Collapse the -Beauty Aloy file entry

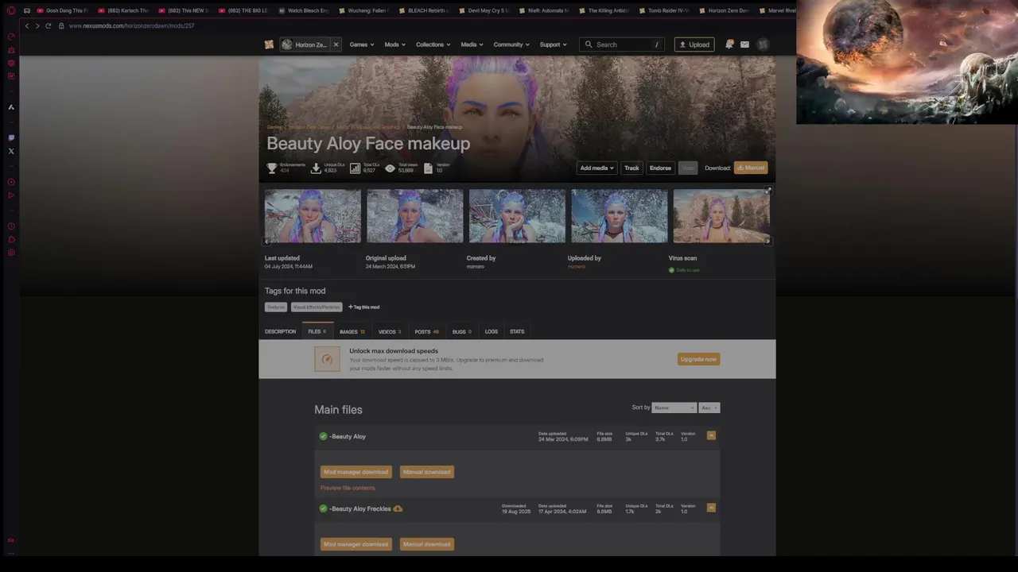click(711, 435)
